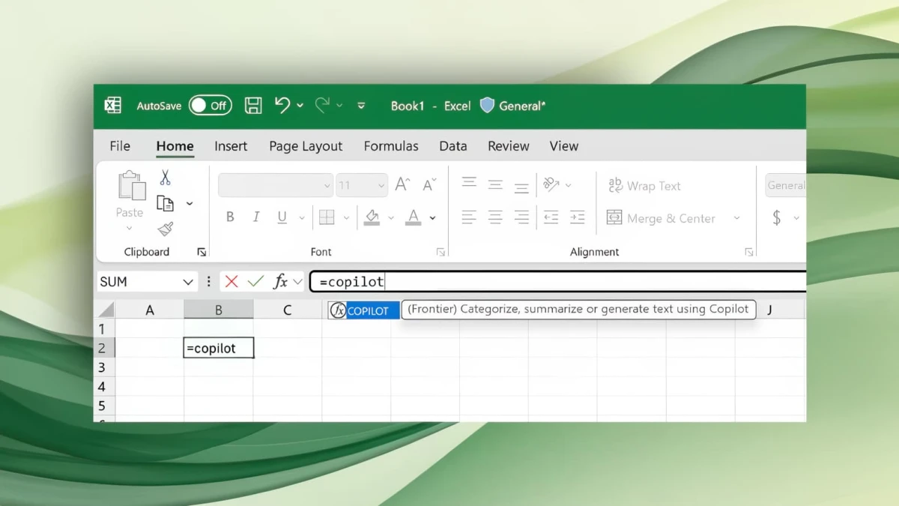Click Merge & Center button
This screenshot has width=899, height=506.
pyautogui.click(x=661, y=218)
